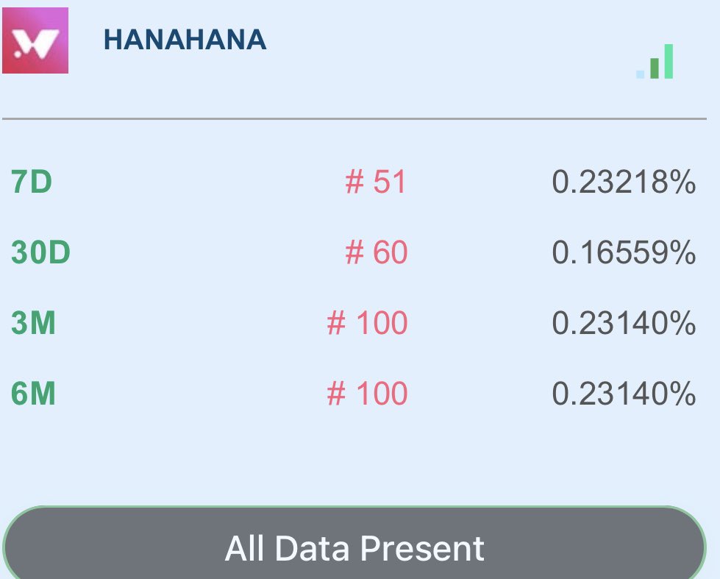The image size is (720, 579).
Task: Select the 0.16559% percentage value
Action: (624, 252)
